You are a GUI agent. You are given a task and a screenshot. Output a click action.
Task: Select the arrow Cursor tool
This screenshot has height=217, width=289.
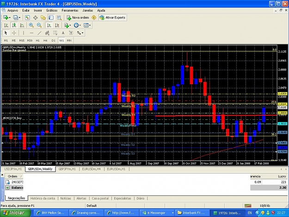tap(6, 33)
